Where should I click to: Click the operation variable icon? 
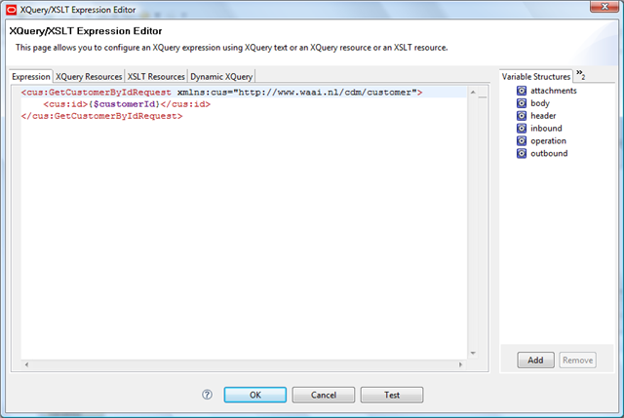[x=522, y=141]
